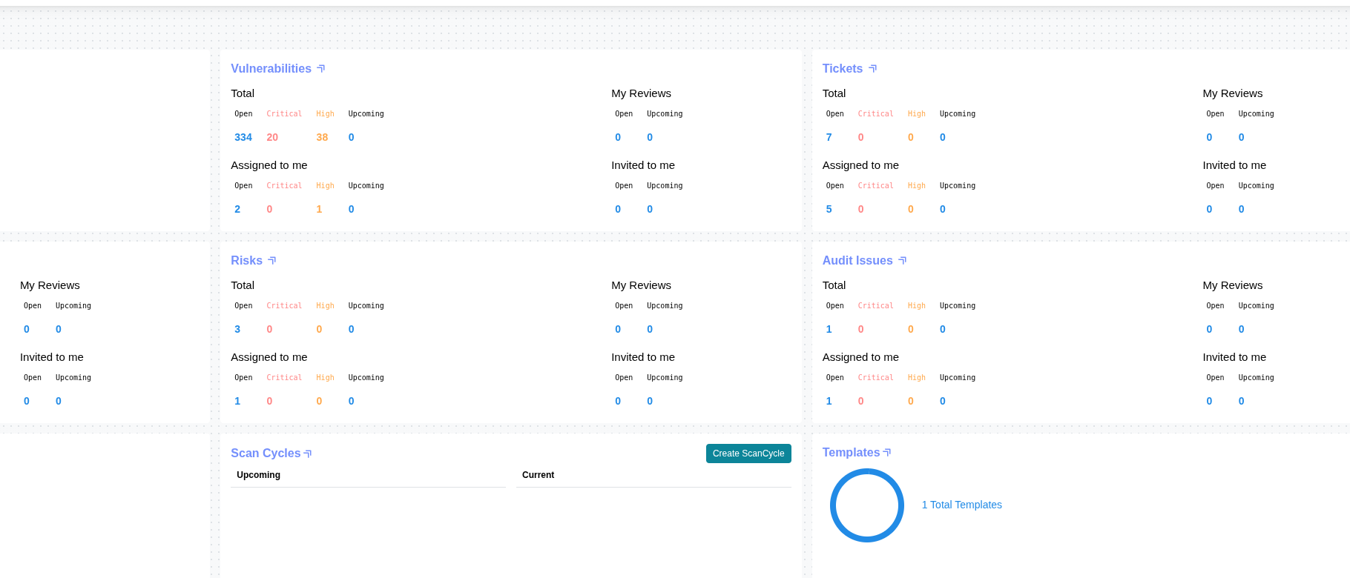The image size is (1350, 578).
Task: Click Audit Issues assigned to me high count 0
Action: 911,401
